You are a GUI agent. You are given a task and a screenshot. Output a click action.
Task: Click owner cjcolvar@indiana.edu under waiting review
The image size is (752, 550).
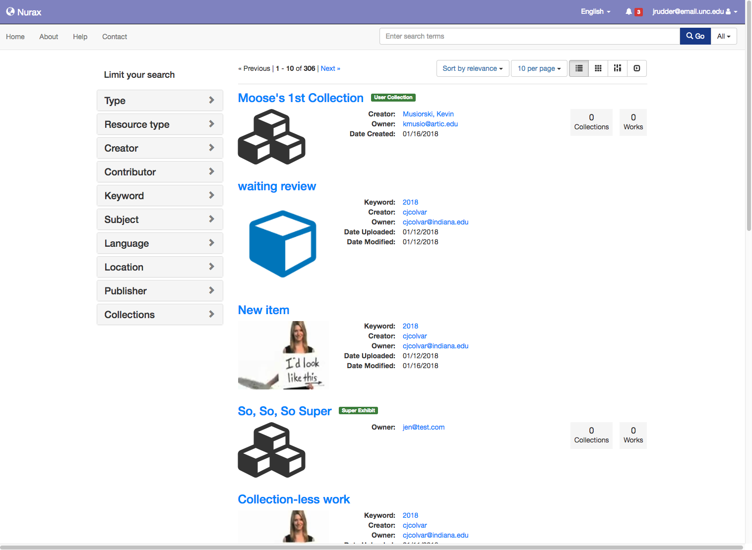(436, 222)
